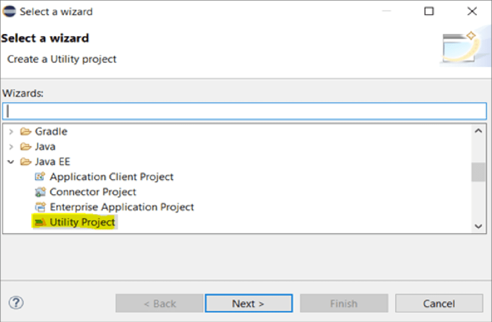Cancel the wizard dialog
Screen dimensions: 492x322
coord(439,303)
